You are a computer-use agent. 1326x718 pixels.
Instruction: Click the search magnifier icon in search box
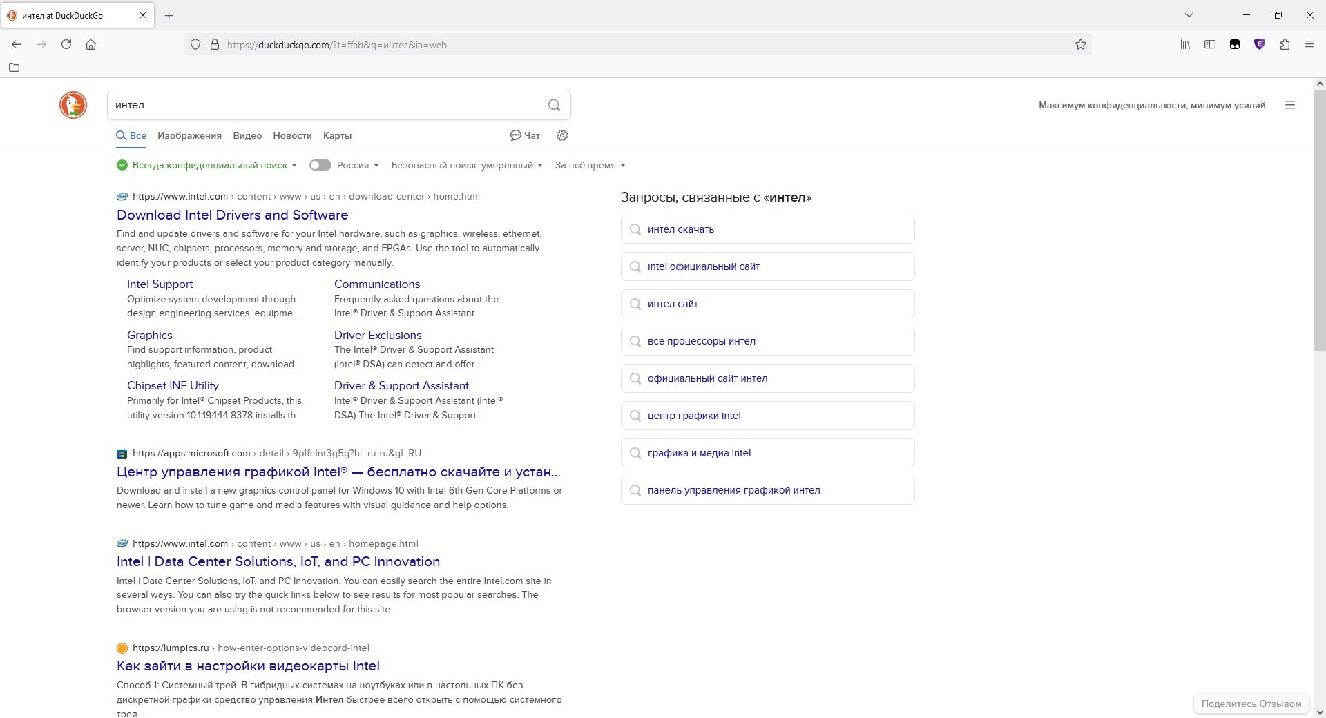(x=554, y=105)
